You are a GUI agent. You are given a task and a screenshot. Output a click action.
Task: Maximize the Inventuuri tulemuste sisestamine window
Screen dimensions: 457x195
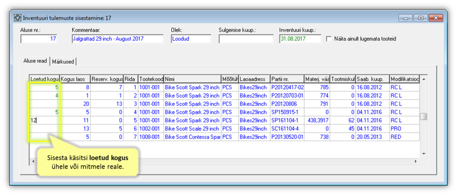(x=420, y=18)
